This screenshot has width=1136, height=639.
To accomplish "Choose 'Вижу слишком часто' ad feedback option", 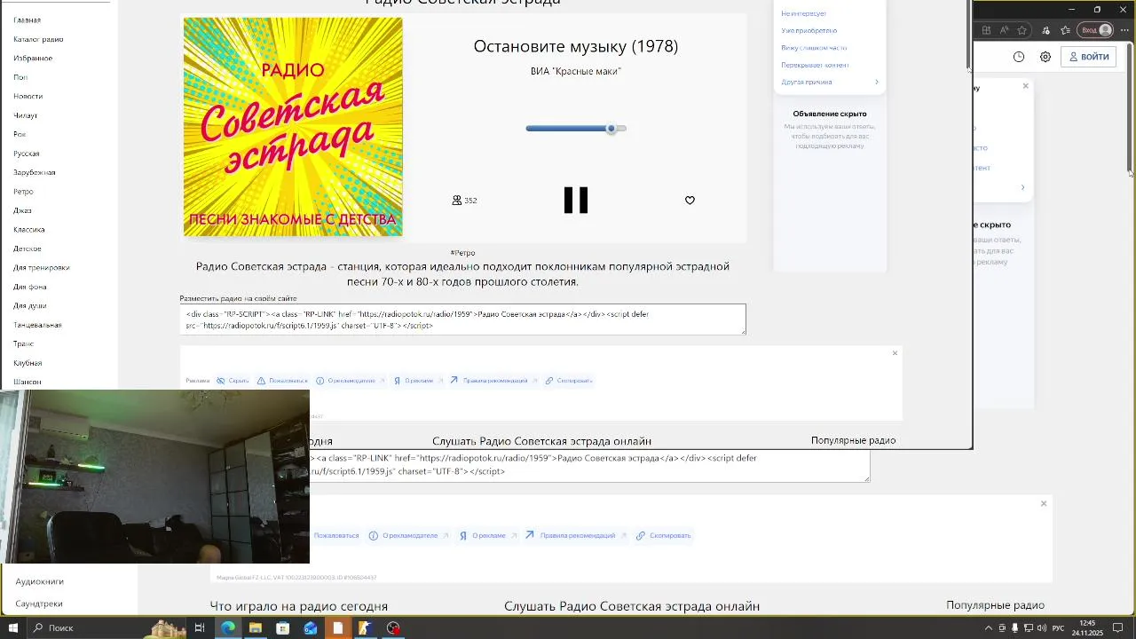I will pos(814,48).
